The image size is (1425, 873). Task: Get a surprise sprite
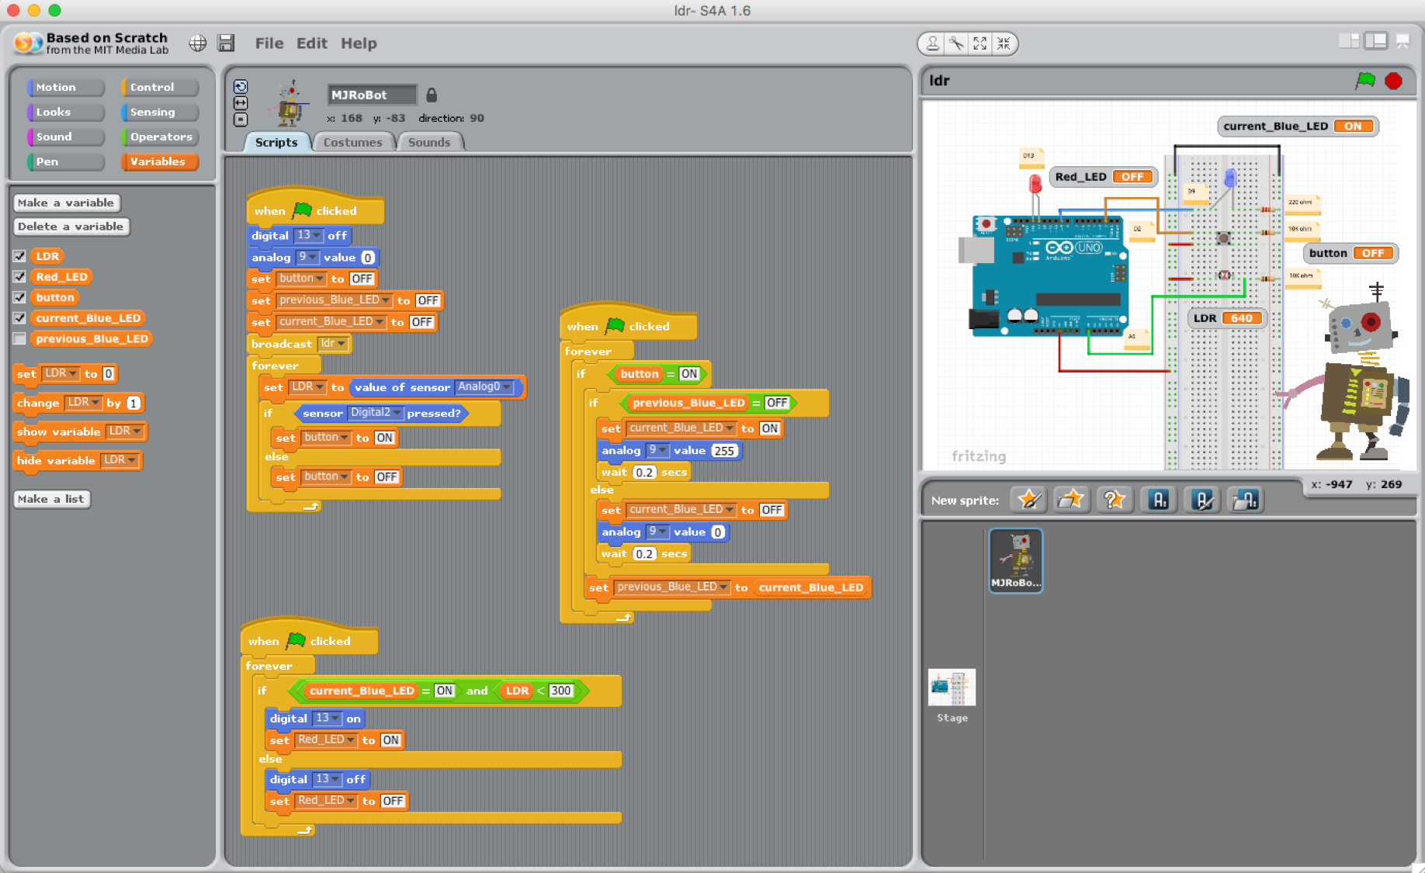(x=1115, y=500)
